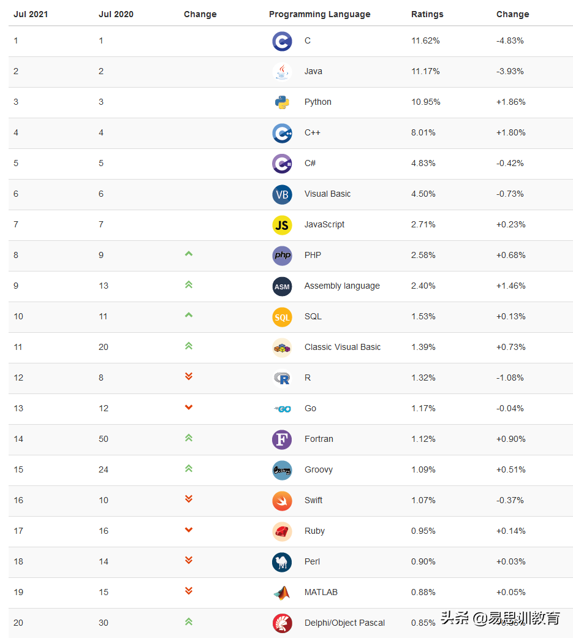Click the SQL orange logo icon
Image resolution: width=573 pixels, height=638 pixels.
coord(282,317)
